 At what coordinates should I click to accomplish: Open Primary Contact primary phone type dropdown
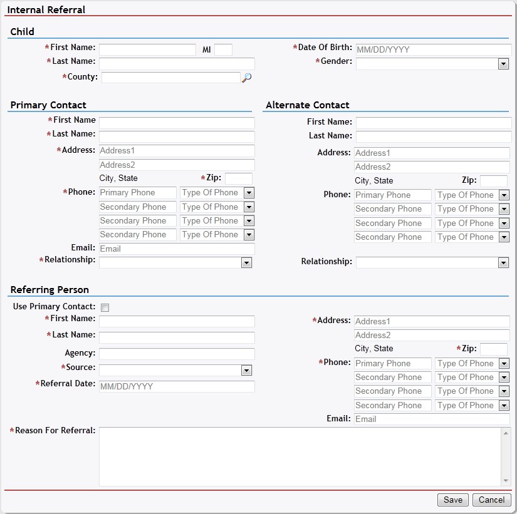(249, 193)
